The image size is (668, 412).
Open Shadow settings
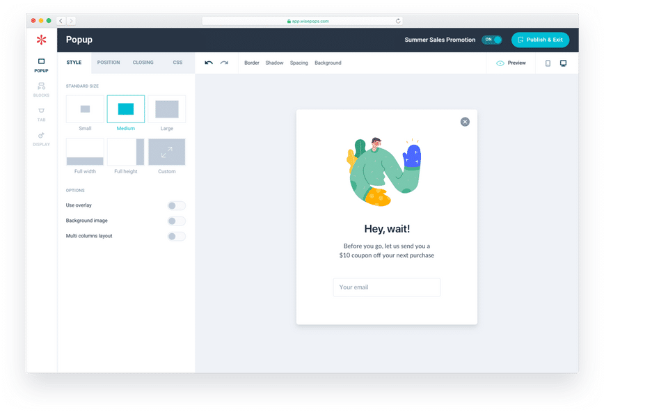click(274, 63)
